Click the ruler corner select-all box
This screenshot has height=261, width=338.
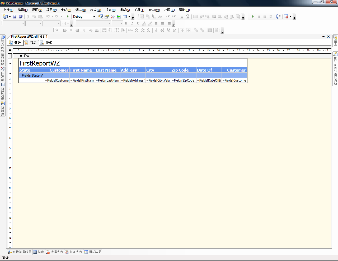pyautogui.click(x=10, y=50)
